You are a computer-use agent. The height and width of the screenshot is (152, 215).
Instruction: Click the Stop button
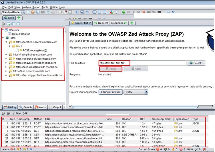pos(136,69)
